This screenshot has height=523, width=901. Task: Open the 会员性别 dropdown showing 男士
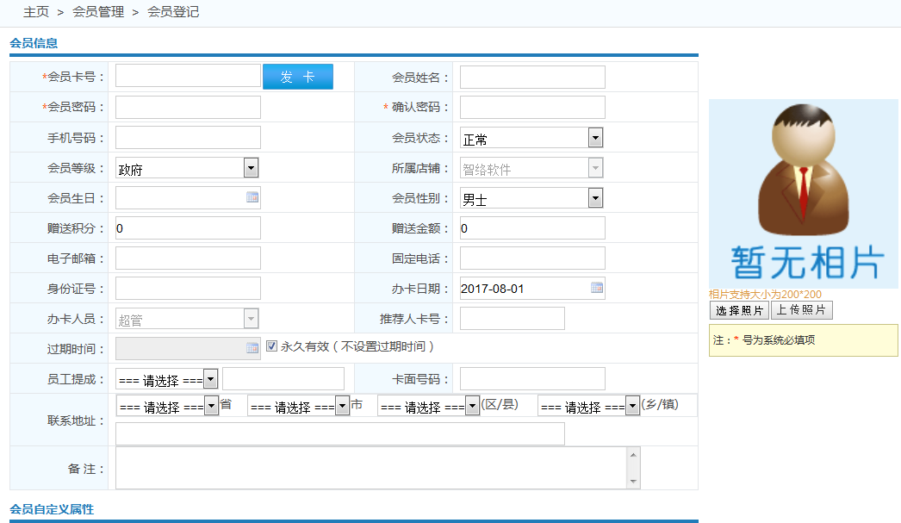point(595,197)
